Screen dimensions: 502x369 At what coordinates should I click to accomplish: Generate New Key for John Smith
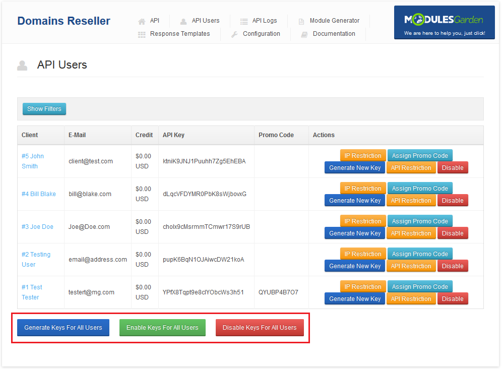(355, 168)
